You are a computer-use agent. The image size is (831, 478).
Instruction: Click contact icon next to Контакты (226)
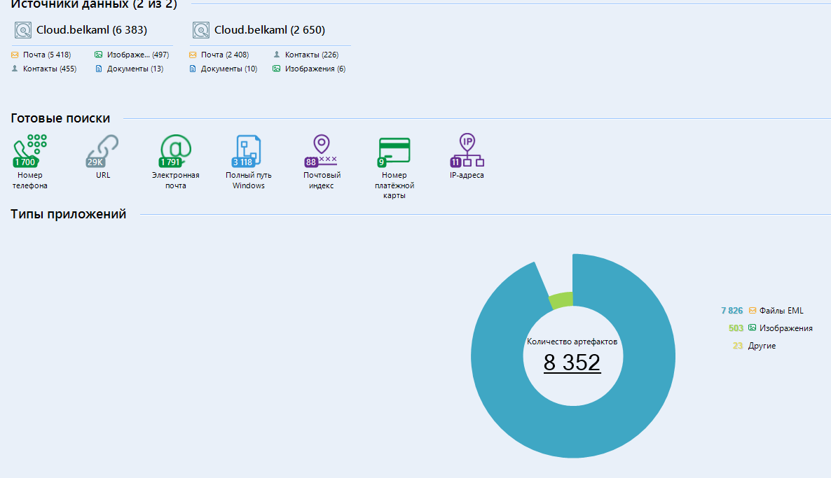pos(277,55)
